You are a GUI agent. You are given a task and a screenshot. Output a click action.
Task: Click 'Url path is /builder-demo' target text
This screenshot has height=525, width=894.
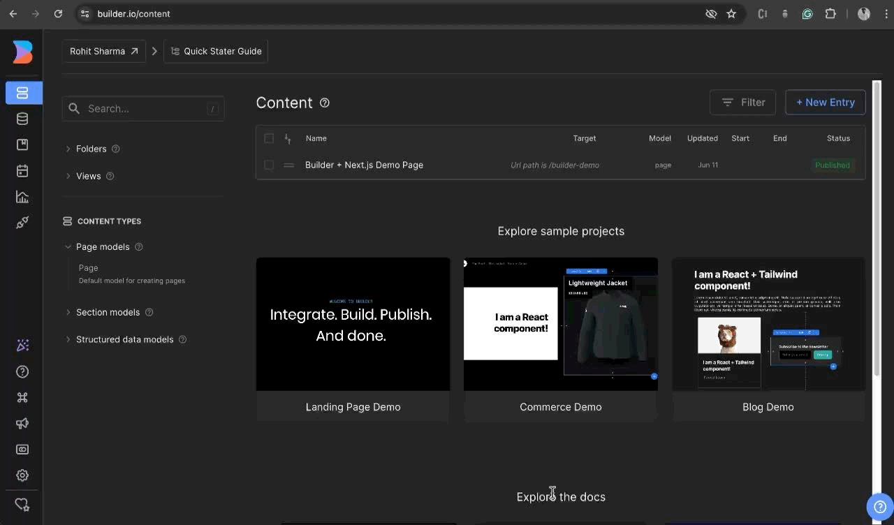[555, 165]
